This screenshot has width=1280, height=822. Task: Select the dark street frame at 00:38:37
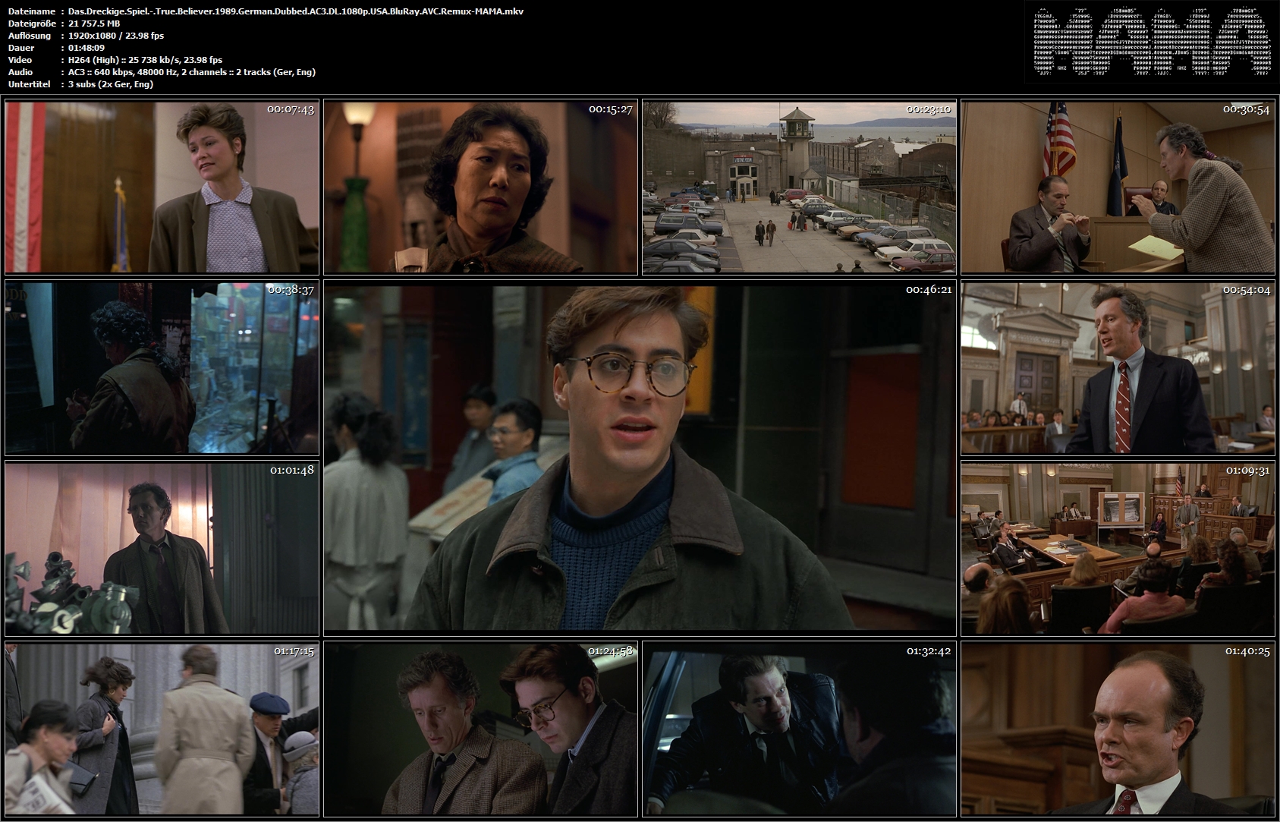[162, 368]
